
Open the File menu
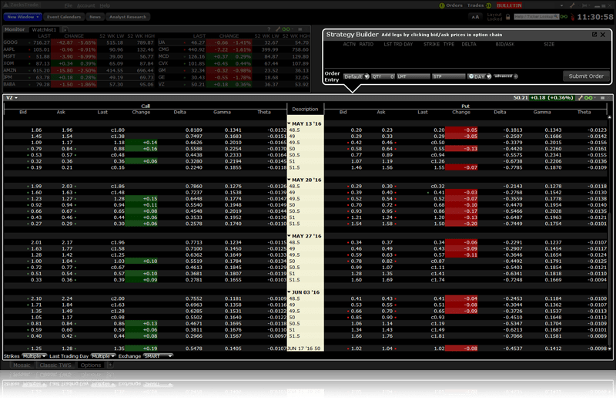(69, 5)
